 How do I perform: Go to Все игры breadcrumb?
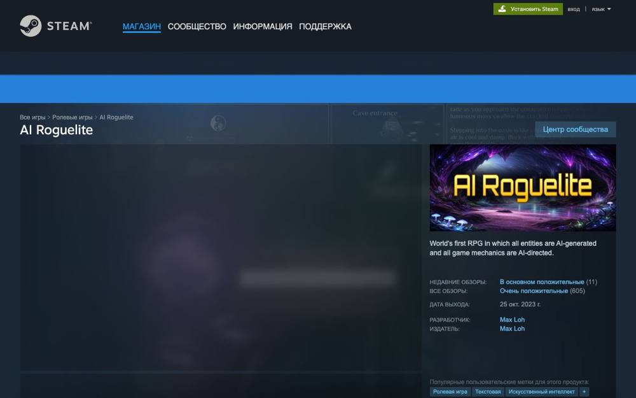point(32,117)
